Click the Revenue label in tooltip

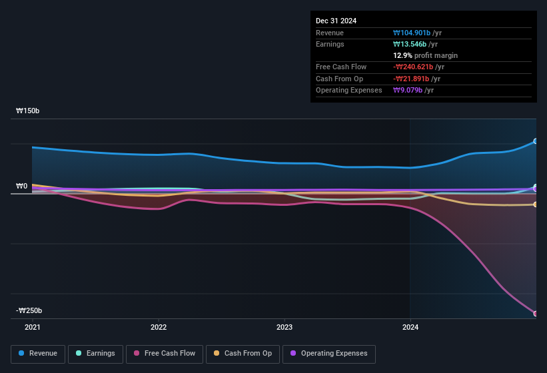coord(330,33)
